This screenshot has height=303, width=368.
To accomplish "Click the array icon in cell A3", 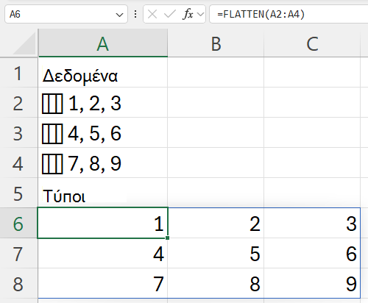I will point(52,134).
